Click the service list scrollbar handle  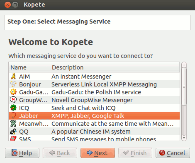(x=184, y=86)
